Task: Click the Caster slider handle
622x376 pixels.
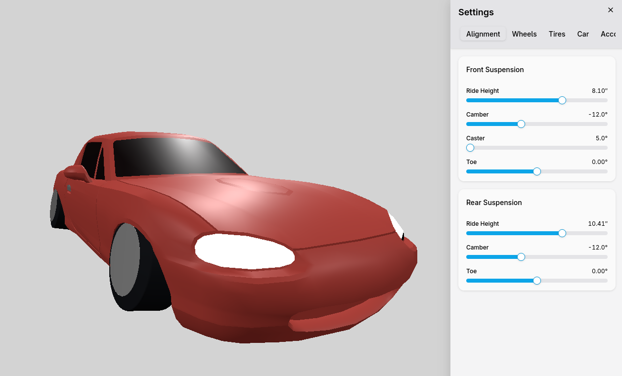Action: point(470,148)
